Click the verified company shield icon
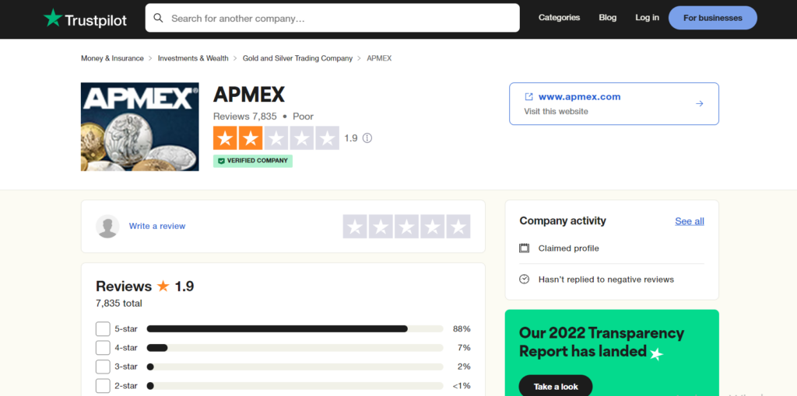This screenshot has width=797, height=396. [x=221, y=161]
